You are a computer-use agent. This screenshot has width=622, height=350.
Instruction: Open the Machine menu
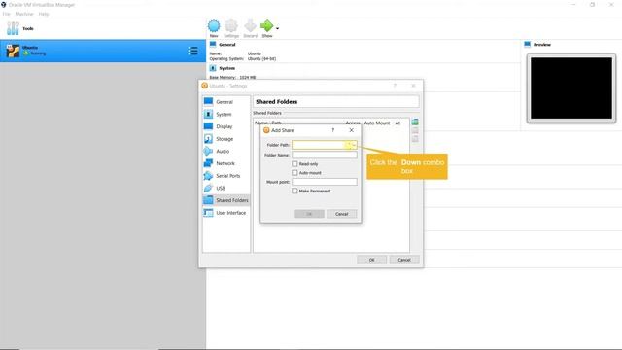pyautogui.click(x=24, y=14)
